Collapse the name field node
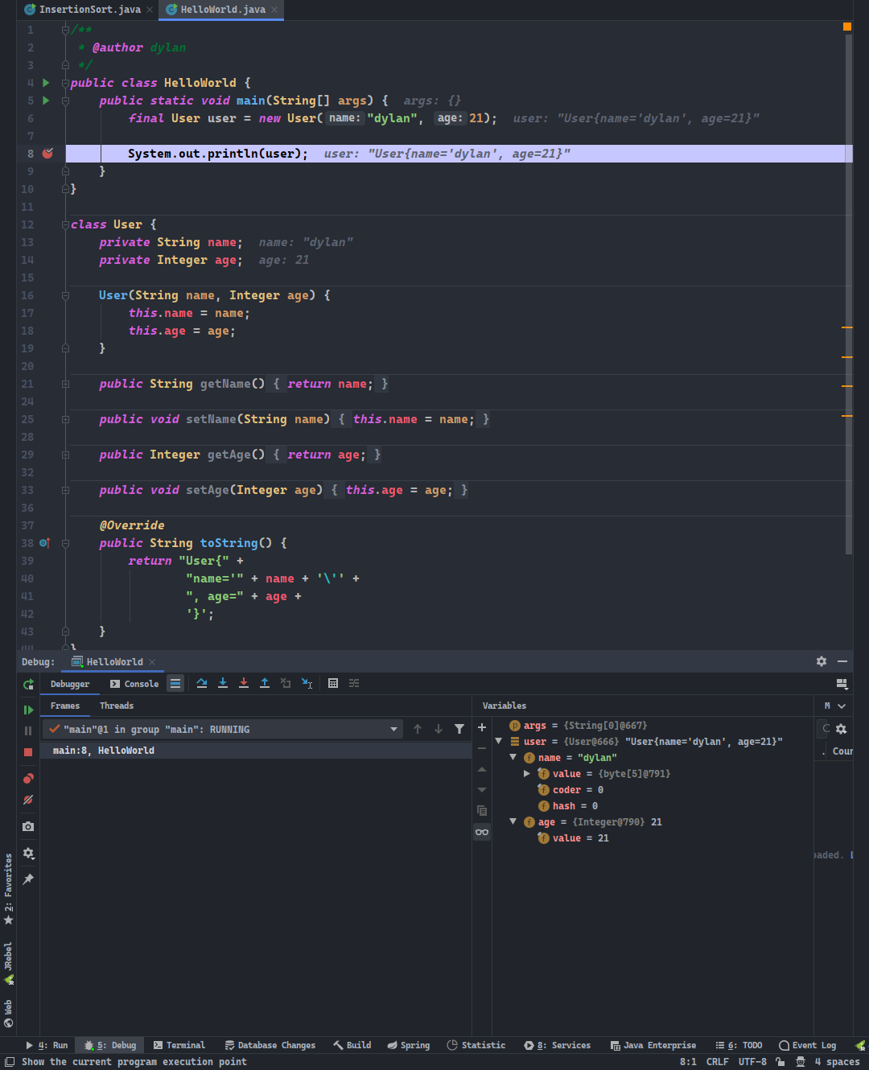 pyautogui.click(x=513, y=757)
